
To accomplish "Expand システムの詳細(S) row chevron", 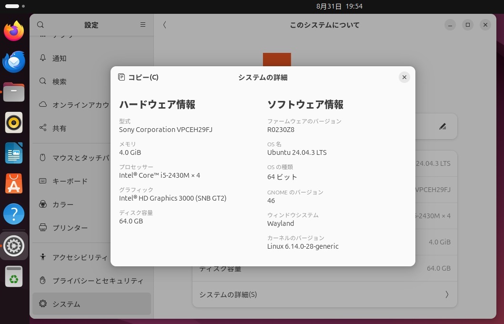I will point(447,294).
